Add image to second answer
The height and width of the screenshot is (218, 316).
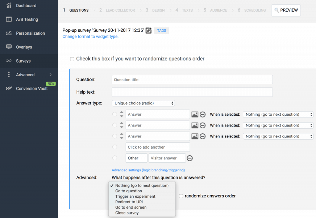[195, 125]
